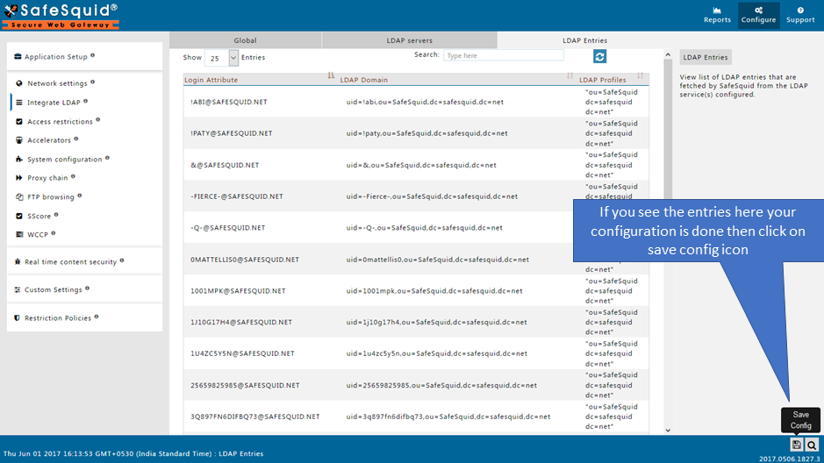
Task: Switch to the LDAP servers tab
Action: (410, 39)
